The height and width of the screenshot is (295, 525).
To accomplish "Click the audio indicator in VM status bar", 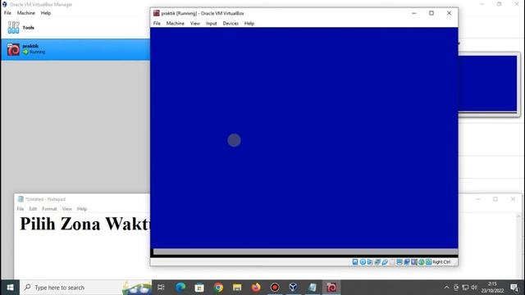I will (370, 262).
